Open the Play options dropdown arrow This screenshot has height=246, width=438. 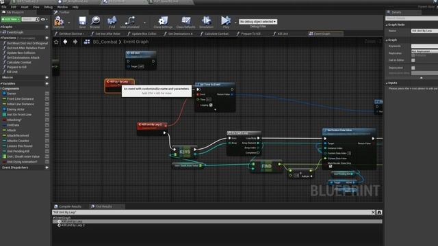click(x=235, y=23)
